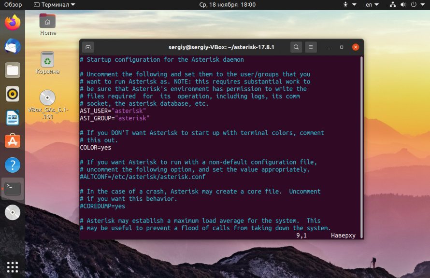Screen dimensions: 430x278
Task: Open a new terminal tab
Action: tap(88, 47)
